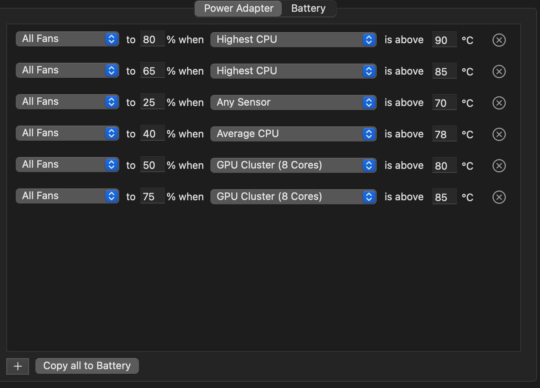The height and width of the screenshot is (388, 540).
Task: Delete the 65% Highest CPU rule
Action: click(499, 71)
